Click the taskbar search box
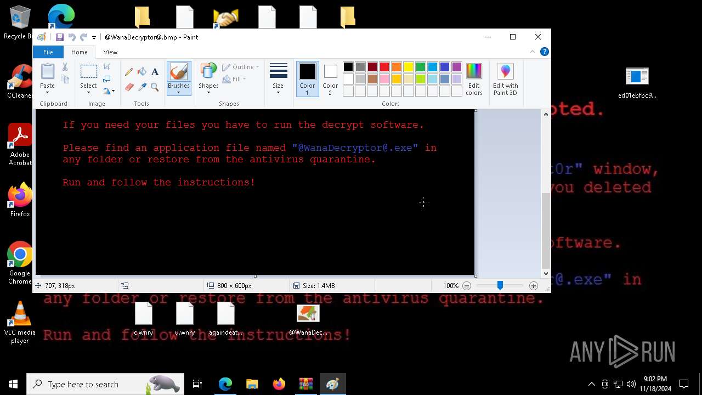Image resolution: width=702 pixels, height=395 pixels. coord(105,384)
